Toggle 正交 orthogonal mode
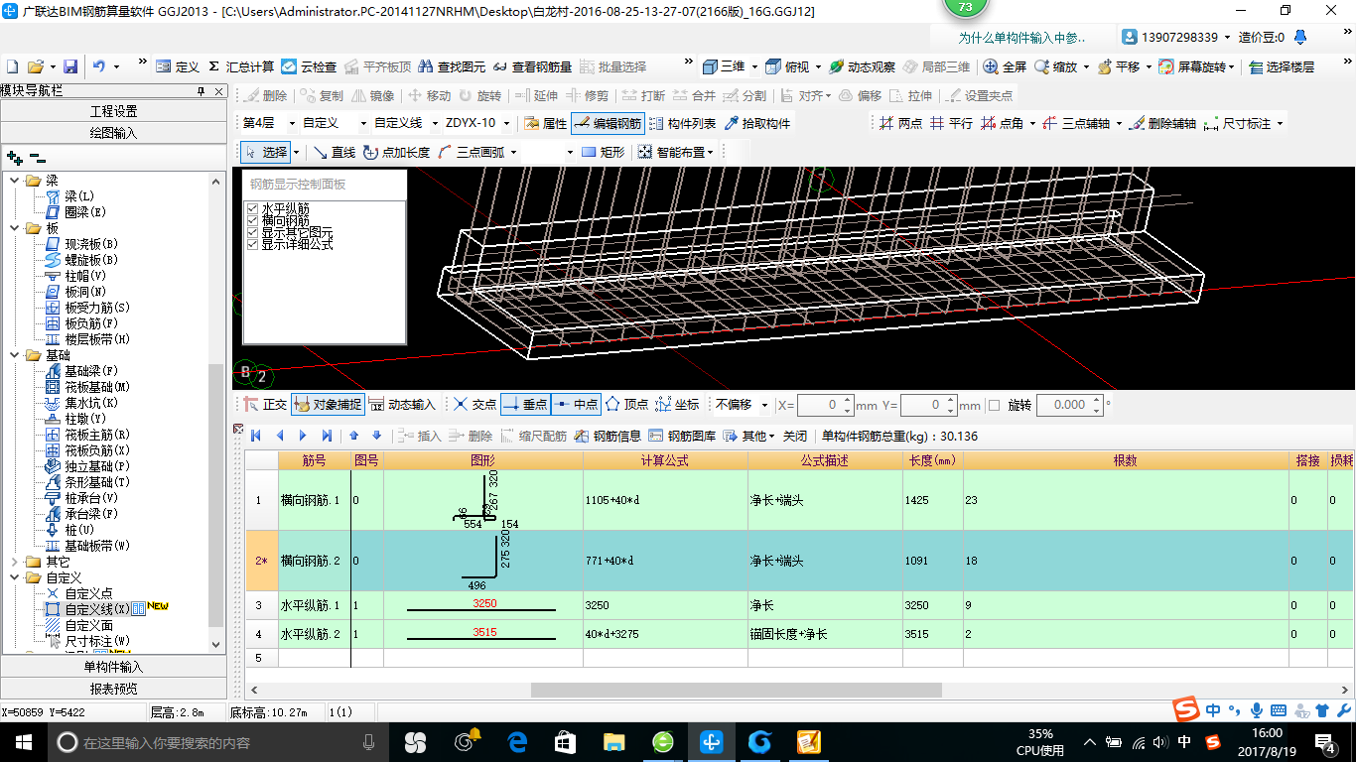 click(x=265, y=404)
